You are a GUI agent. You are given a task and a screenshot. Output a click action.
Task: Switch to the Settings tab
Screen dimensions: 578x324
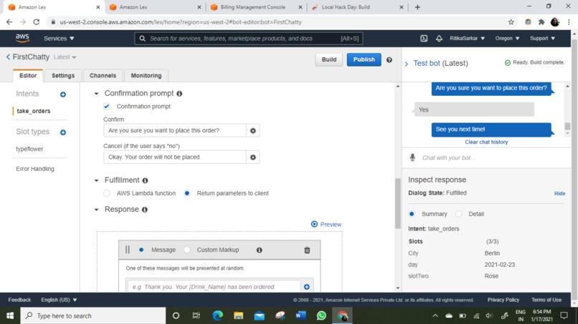coord(63,75)
